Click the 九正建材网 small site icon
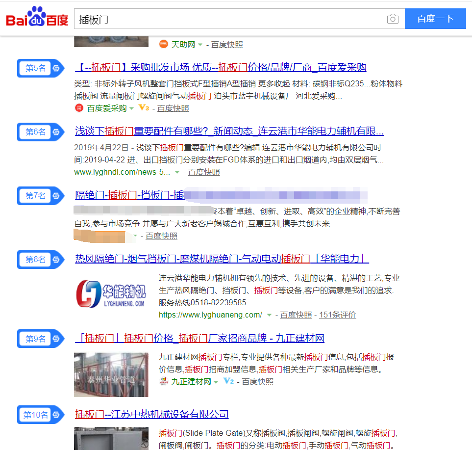 pos(163,381)
